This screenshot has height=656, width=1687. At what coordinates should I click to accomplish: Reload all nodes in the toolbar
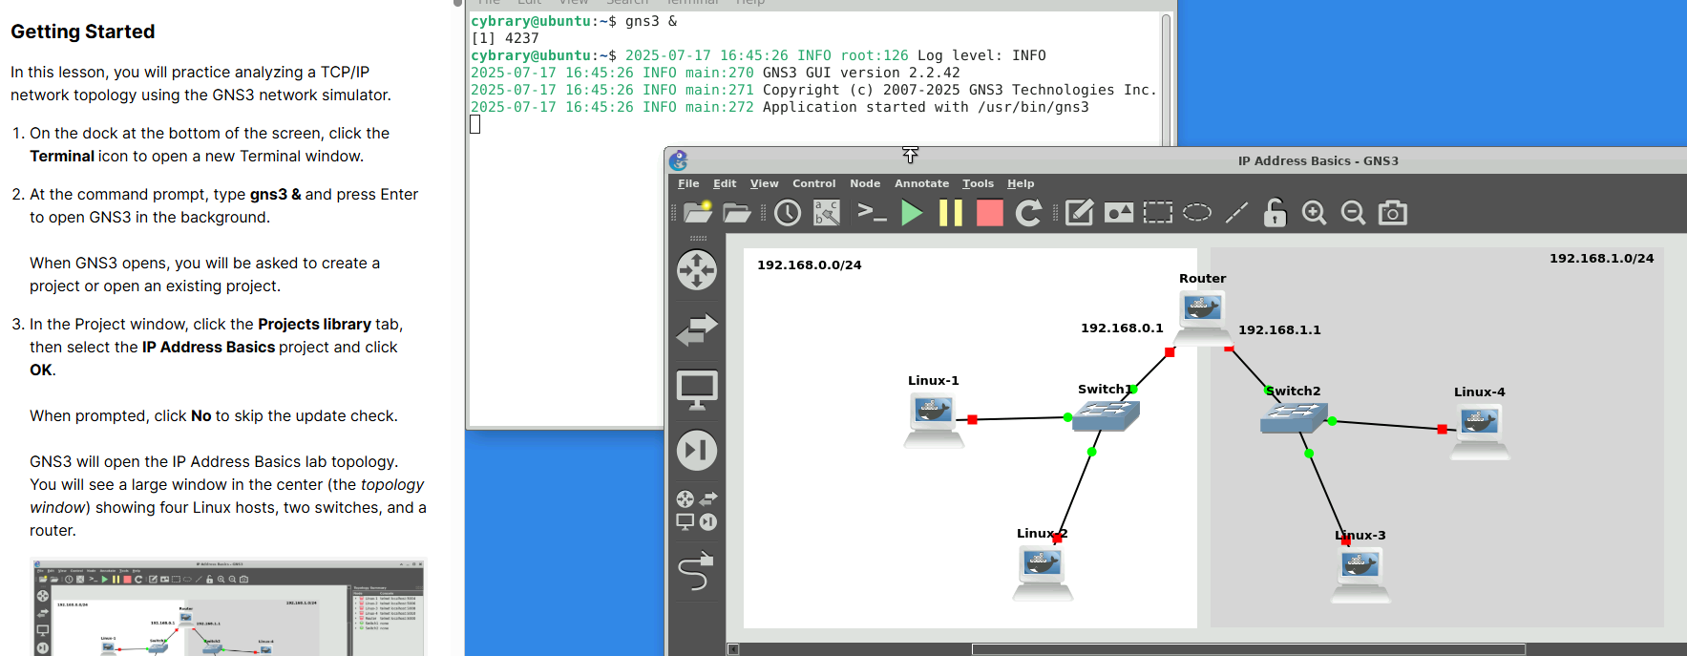1028,213
